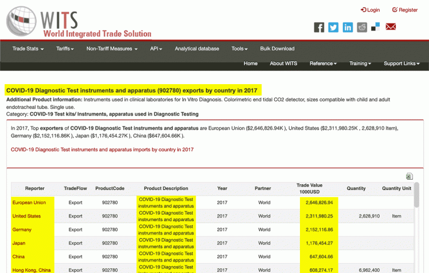Click the Partner column header

pyautogui.click(x=263, y=188)
